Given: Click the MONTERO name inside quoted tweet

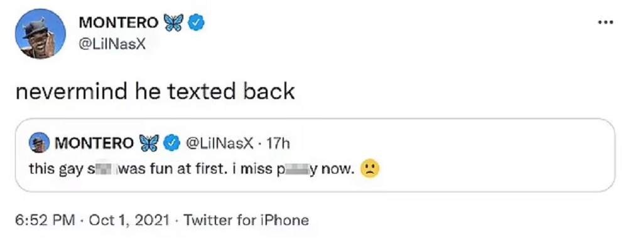Looking at the screenshot, I should tap(94, 143).
